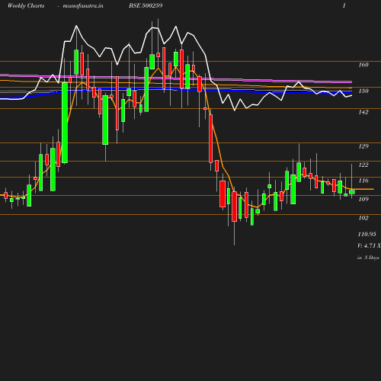Click the 110.95 last price value
This screenshot has width=381, height=381.
pyautogui.click(x=367, y=234)
